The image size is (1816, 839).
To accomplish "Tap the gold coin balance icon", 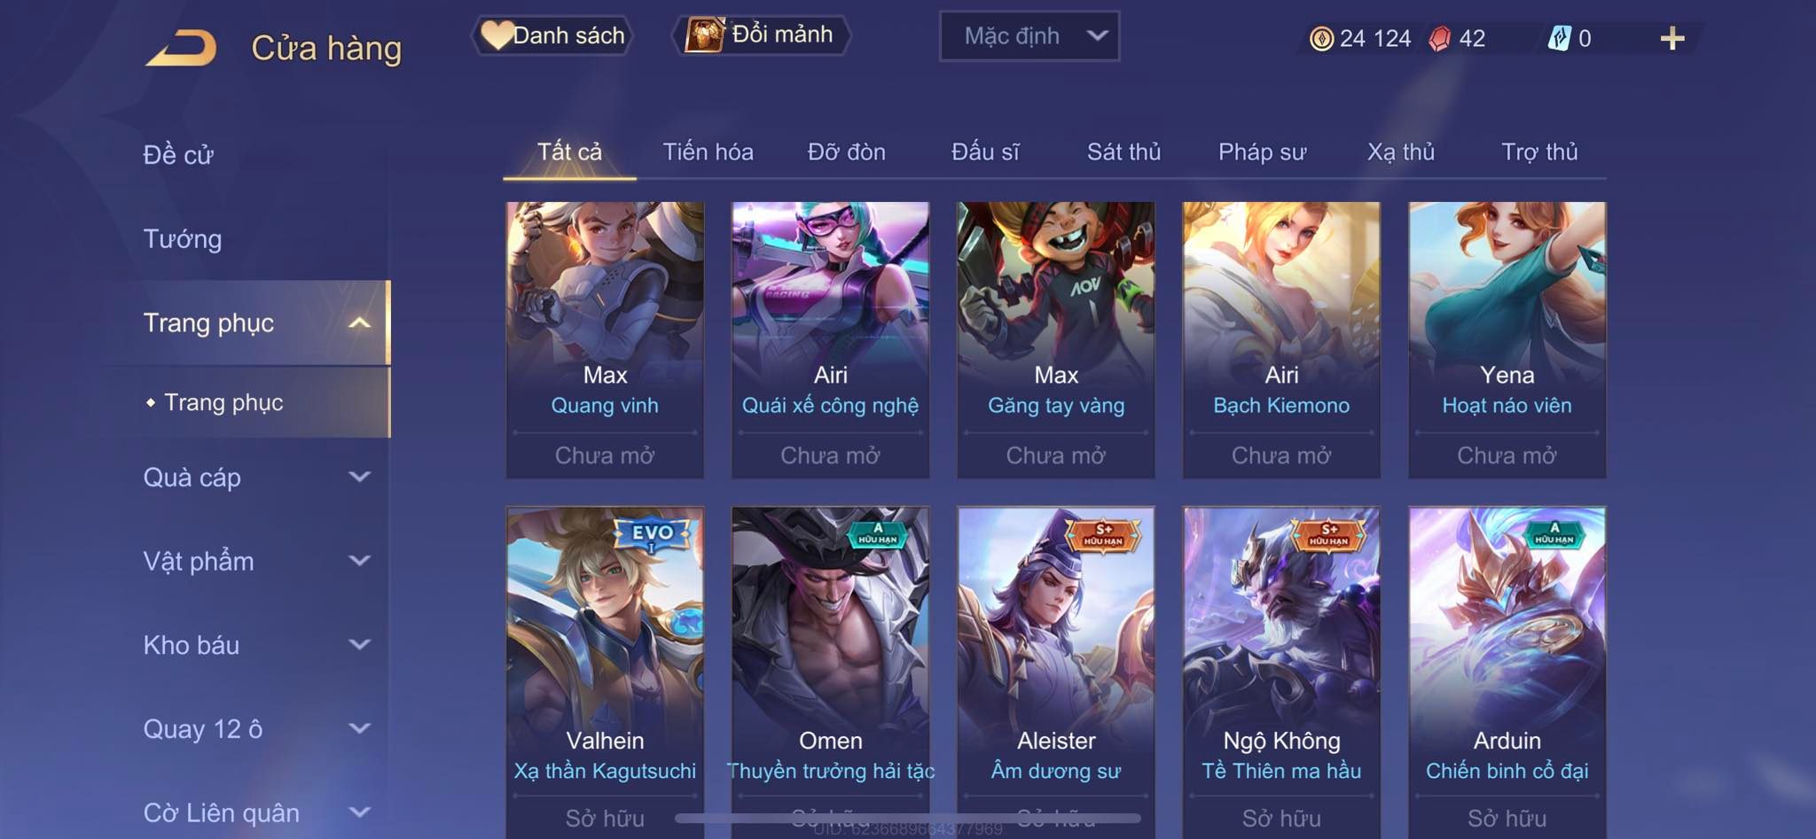I will click(1321, 38).
